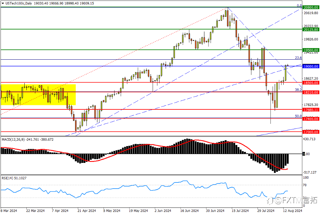
Task: Click the 22 Mar 2024 date label
Action: [35, 211]
